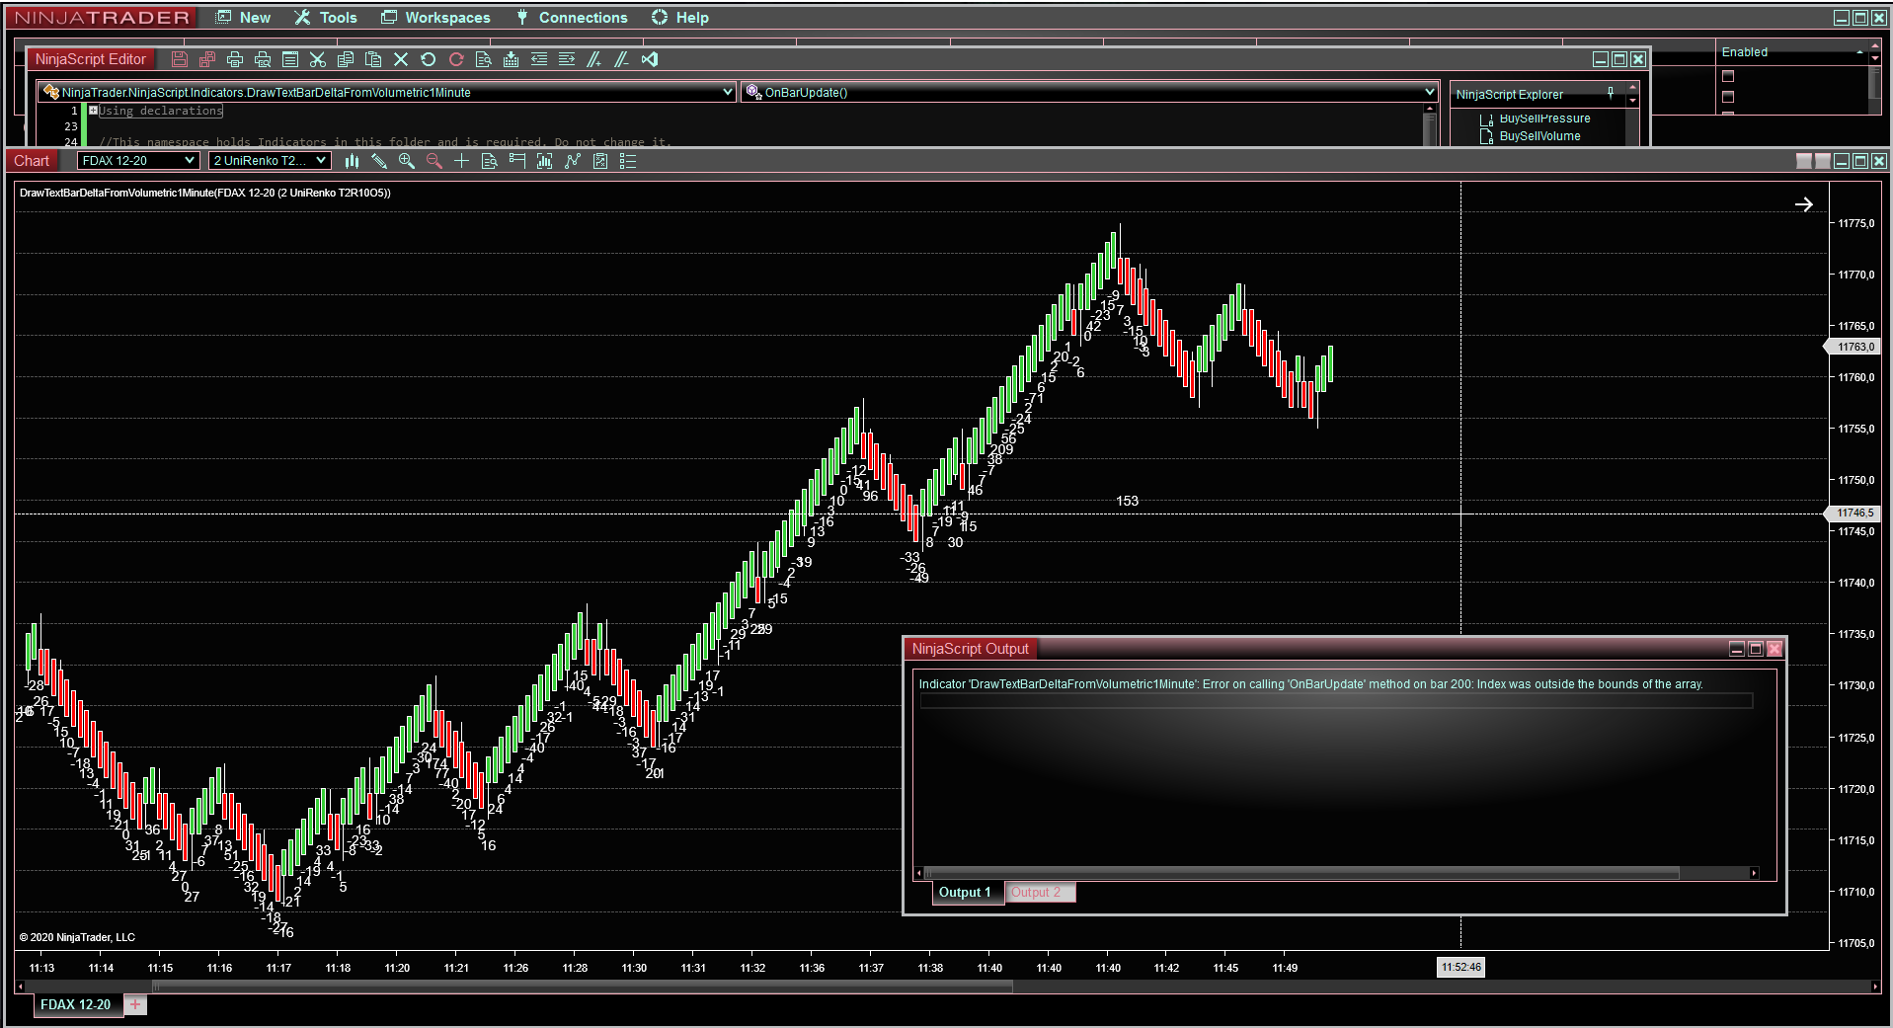Click the OnBarUpdate error message line
This screenshot has width=1893, height=1028.
[1310, 684]
